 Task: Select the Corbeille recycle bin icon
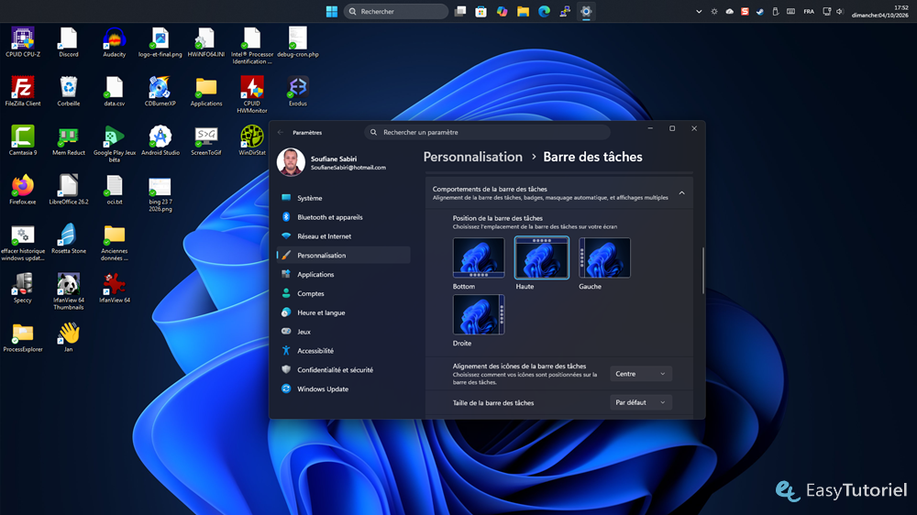(x=69, y=92)
